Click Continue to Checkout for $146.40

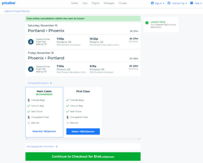point(83,156)
